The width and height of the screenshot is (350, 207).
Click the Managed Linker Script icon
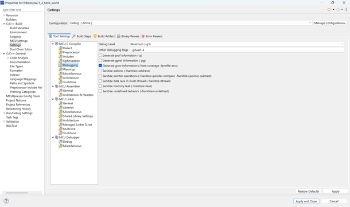click(x=60, y=124)
